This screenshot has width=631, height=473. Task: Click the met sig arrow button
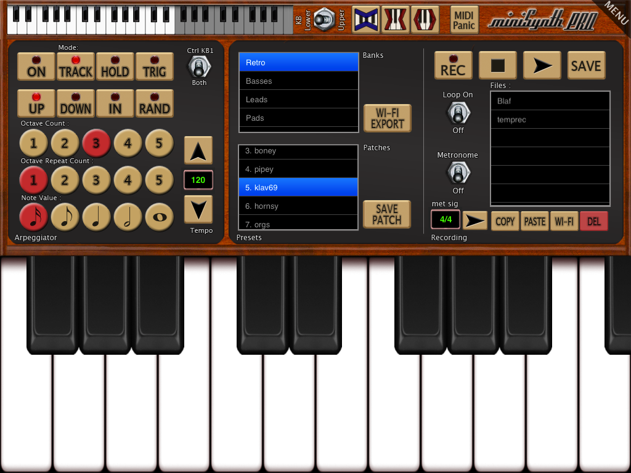tap(475, 221)
